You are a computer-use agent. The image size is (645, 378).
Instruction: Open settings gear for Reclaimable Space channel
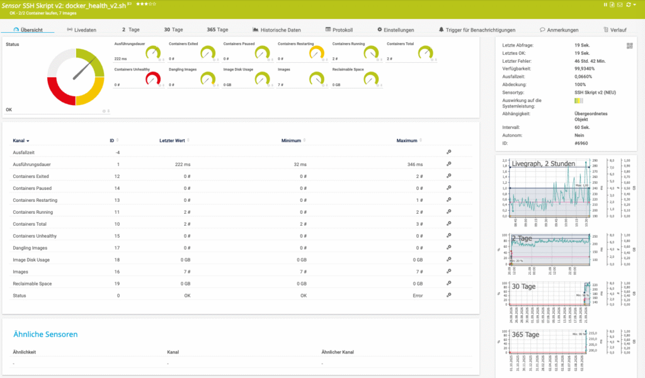(x=448, y=283)
